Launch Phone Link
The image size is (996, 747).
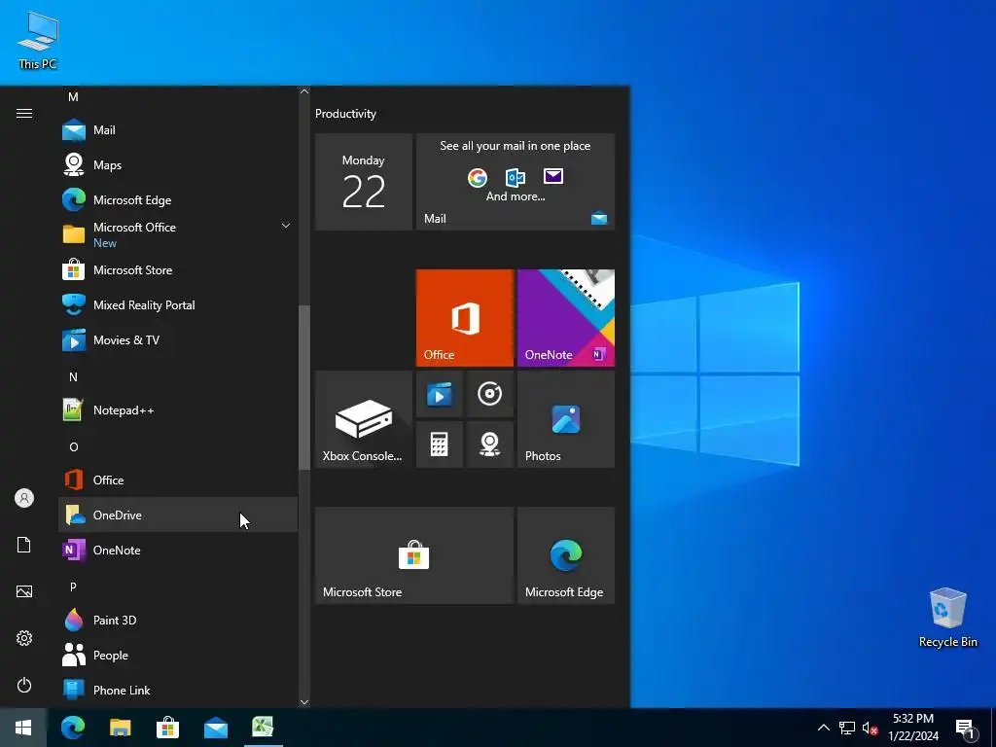pos(178,690)
